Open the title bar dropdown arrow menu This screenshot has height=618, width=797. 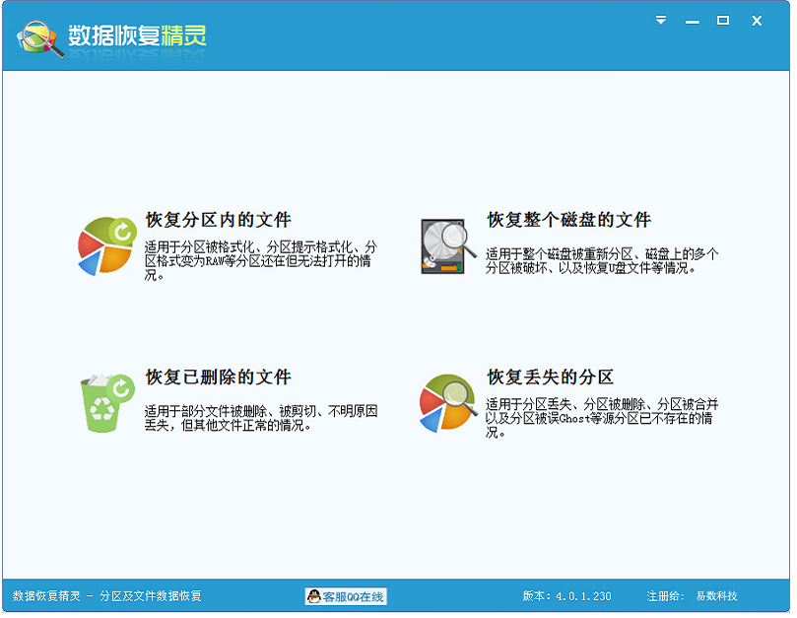tap(661, 21)
